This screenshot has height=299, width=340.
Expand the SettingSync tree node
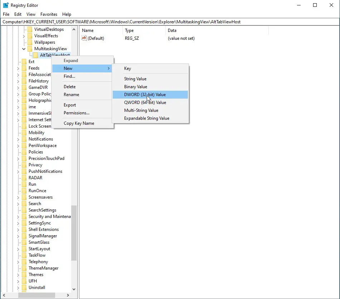[x=18, y=223]
